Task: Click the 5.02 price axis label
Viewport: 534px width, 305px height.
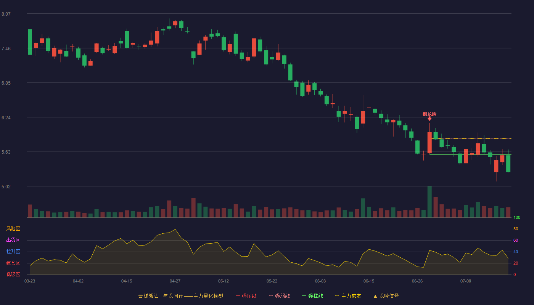Action: tap(6, 187)
